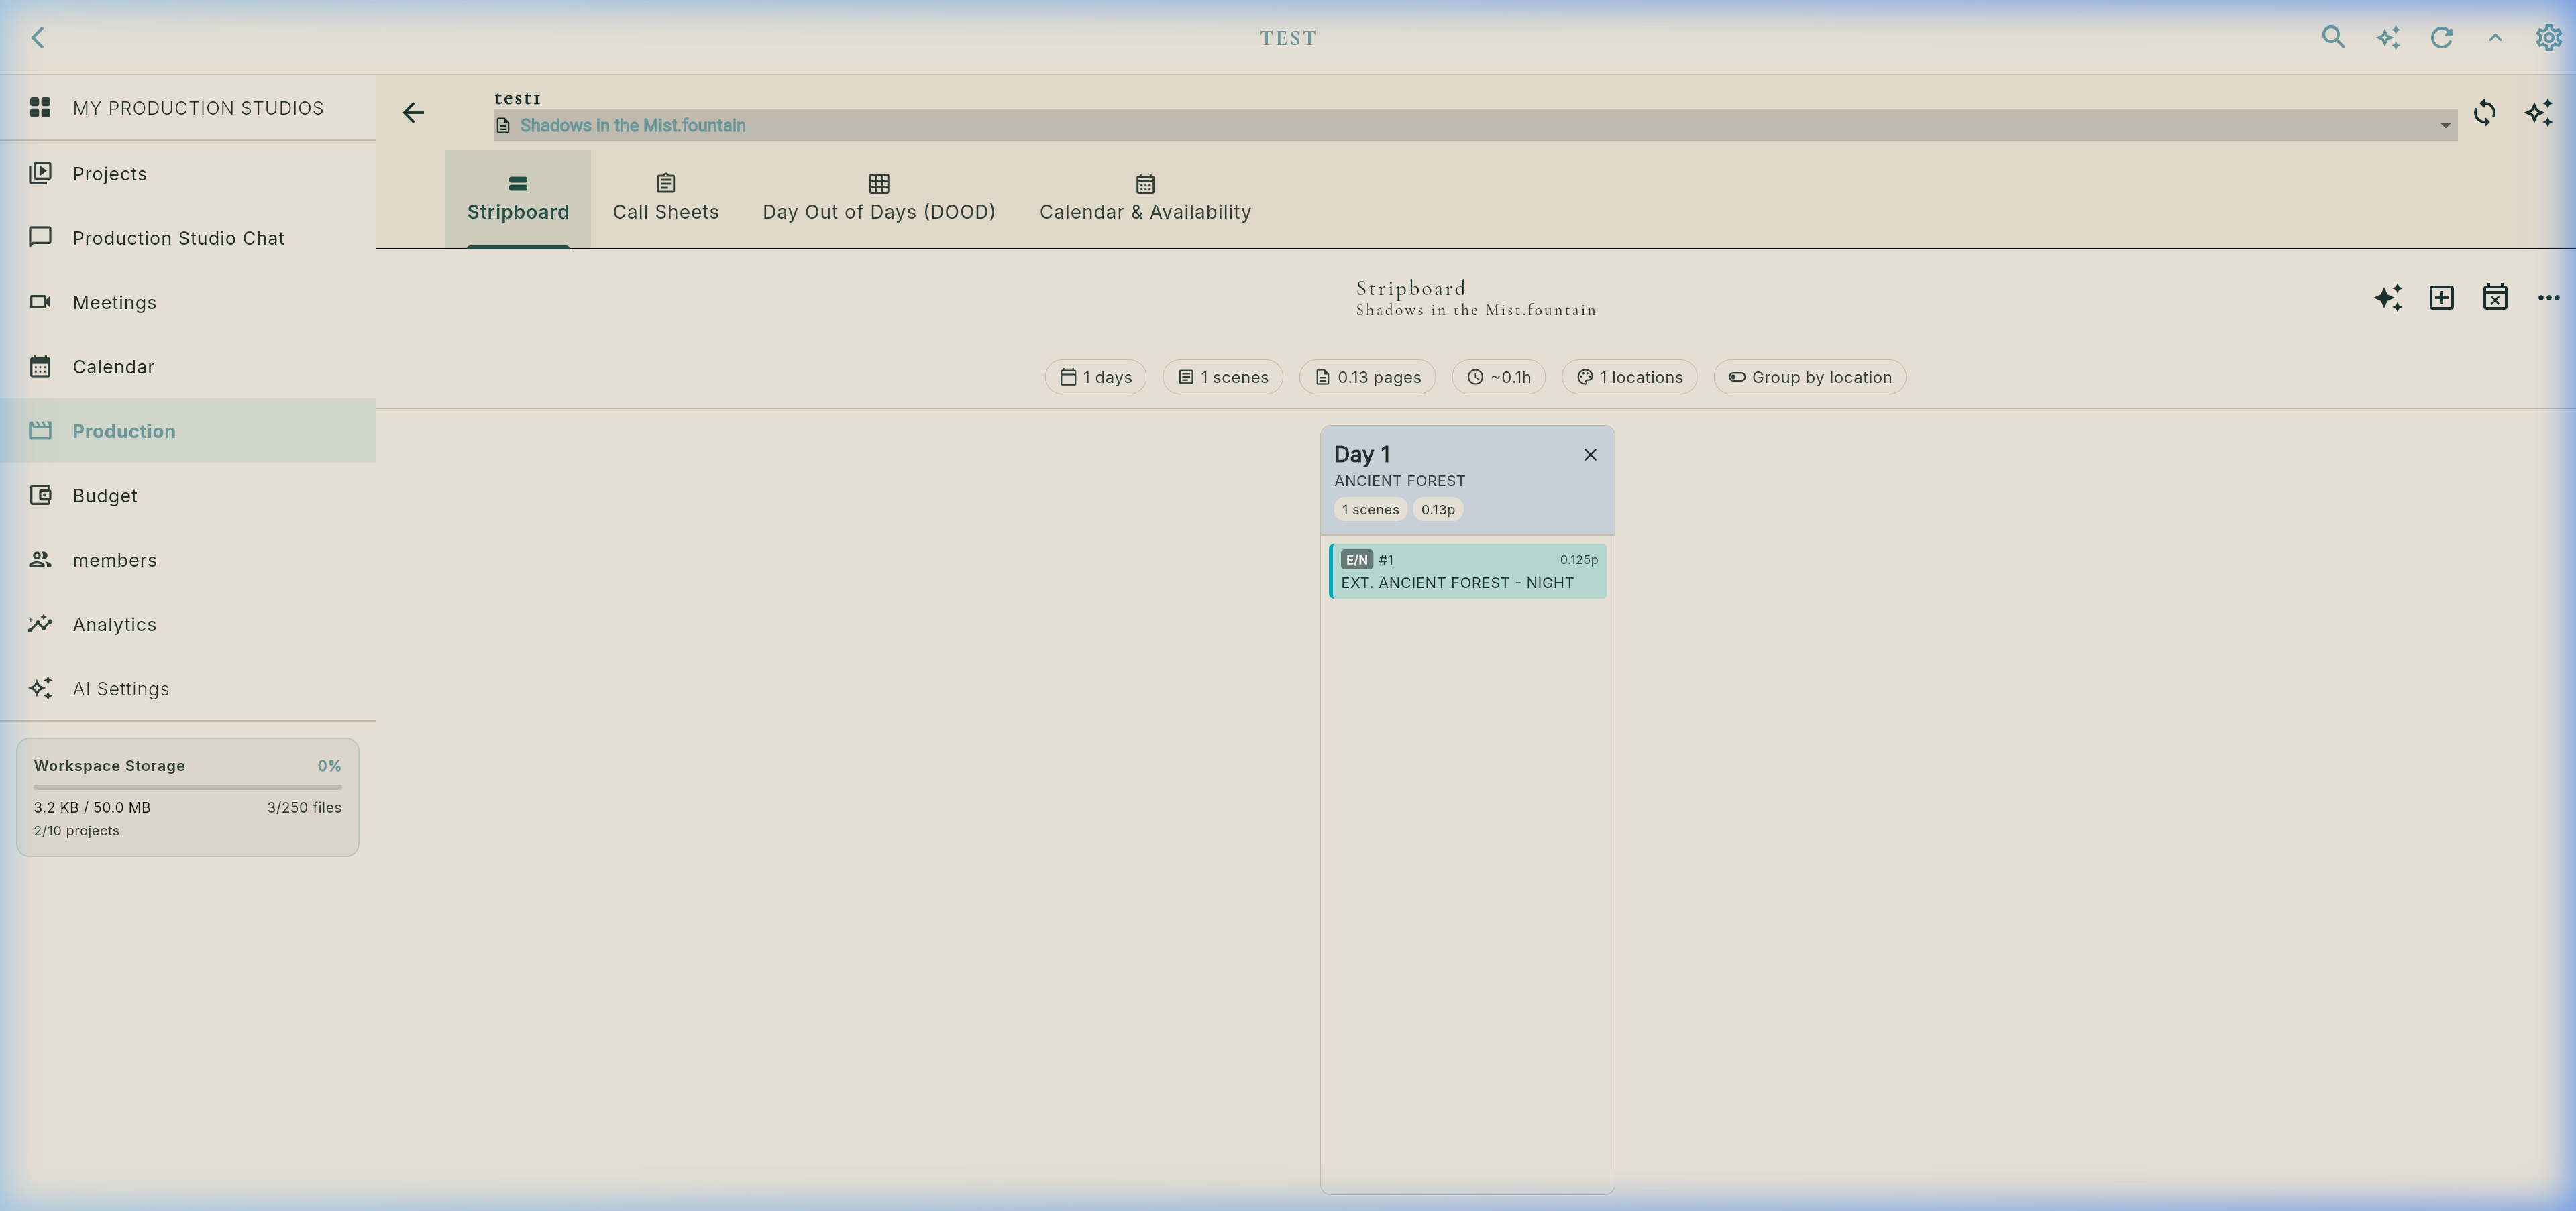Open AI Settings in sidebar
This screenshot has height=1211, width=2576.
tap(188, 689)
